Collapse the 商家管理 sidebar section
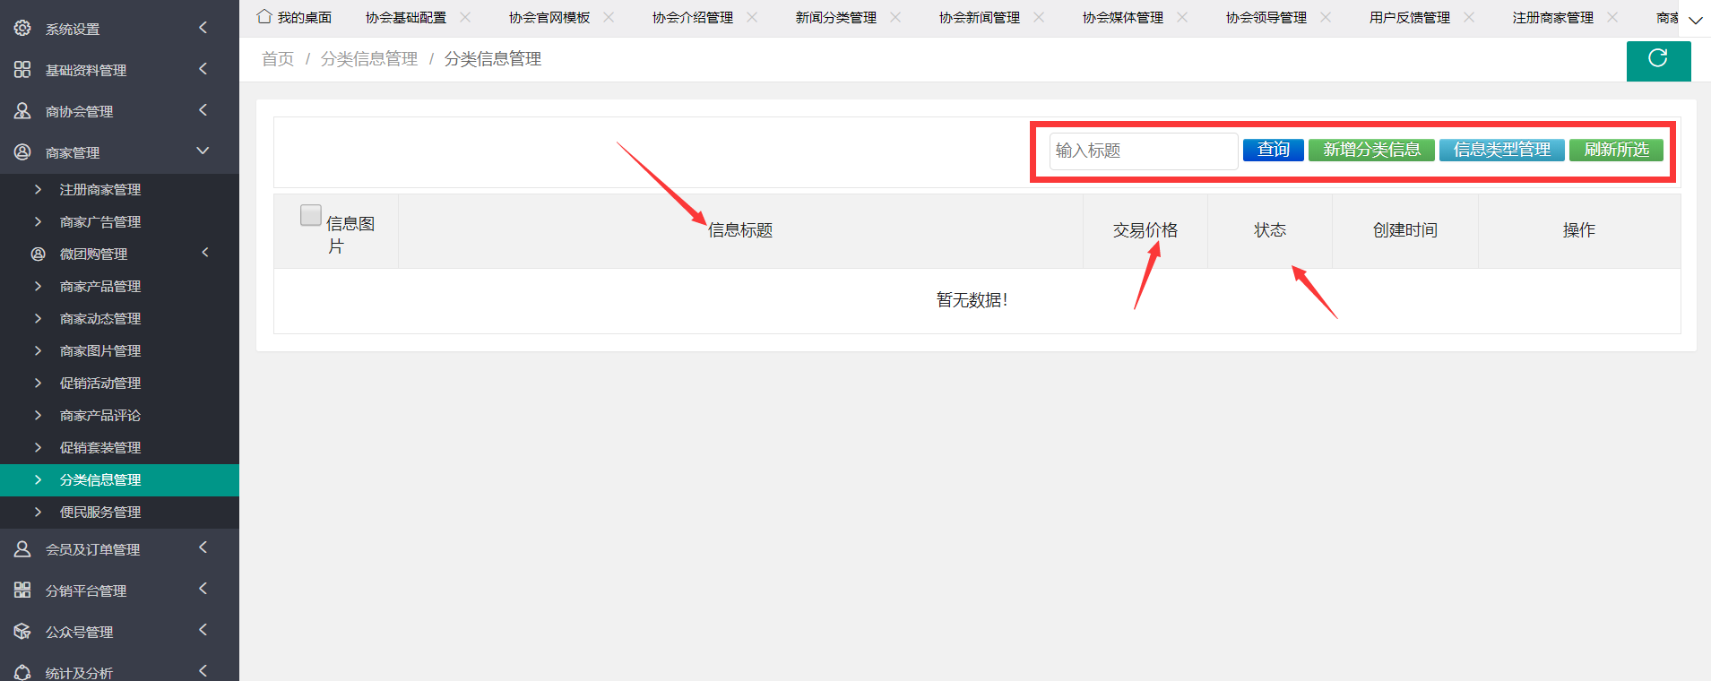The width and height of the screenshot is (1711, 681). point(203,151)
